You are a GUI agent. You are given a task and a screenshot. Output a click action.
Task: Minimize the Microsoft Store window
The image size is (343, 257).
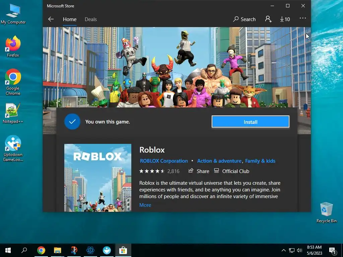pos(272,6)
